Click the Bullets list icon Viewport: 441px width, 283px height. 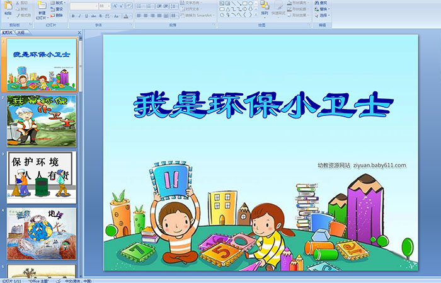[x=140, y=6]
